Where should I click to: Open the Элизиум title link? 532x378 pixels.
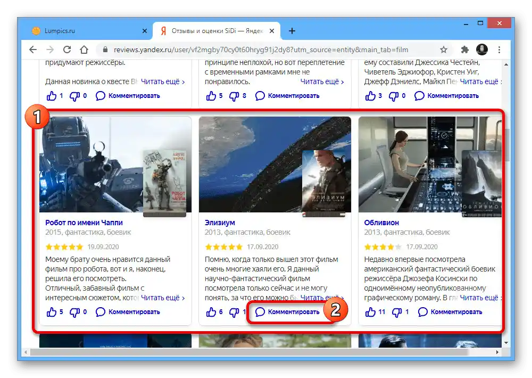pos(220,223)
